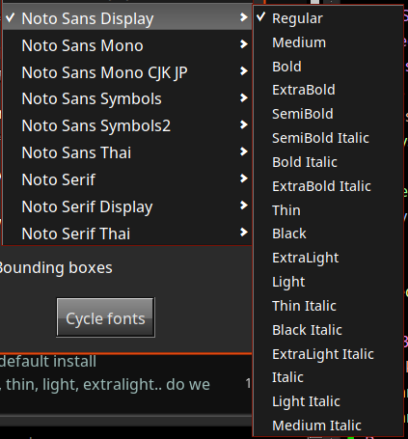408x439 pixels.
Task: Apply plain Italic style
Action: pyautogui.click(x=328, y=377)
